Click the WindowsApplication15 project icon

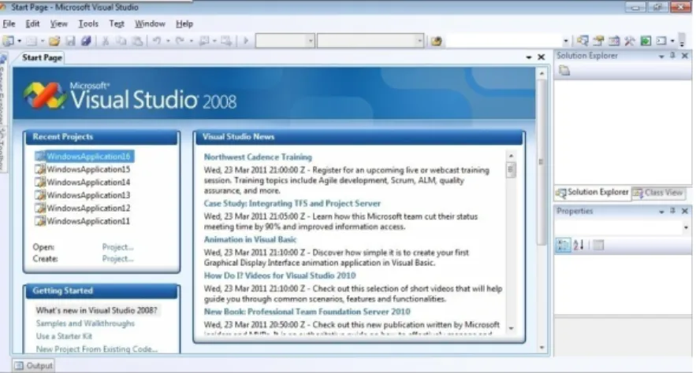[x=40, y=169]
